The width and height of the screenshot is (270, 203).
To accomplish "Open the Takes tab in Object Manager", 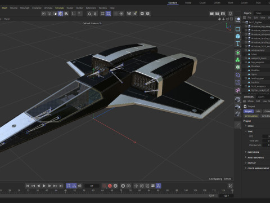I will [x=259, y=13].
